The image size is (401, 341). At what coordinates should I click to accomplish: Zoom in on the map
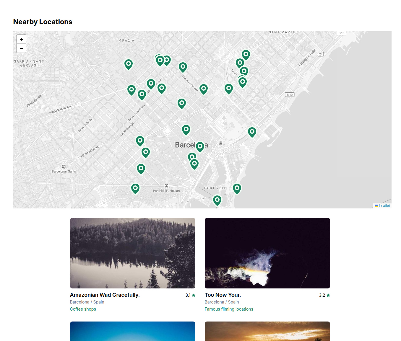click(x=21, y=39)
